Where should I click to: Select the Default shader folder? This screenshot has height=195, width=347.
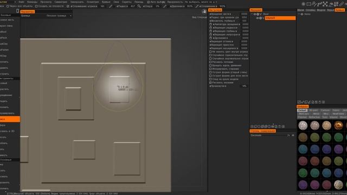(x=302, y=110)
